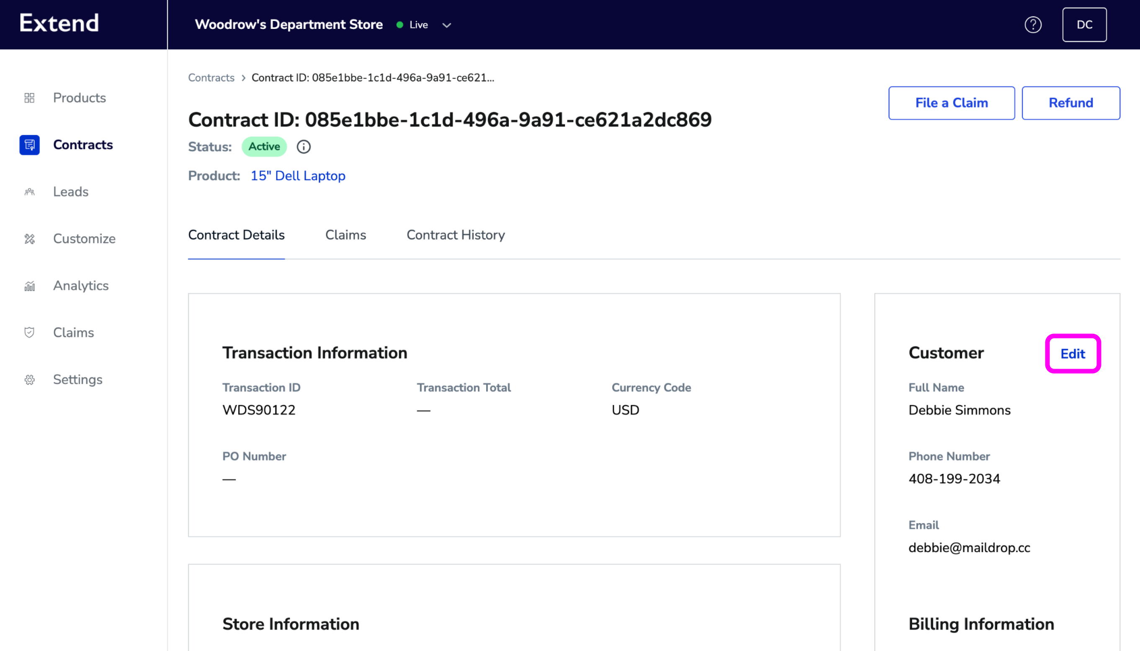The image size is (1140, 651).
Task: Click the Billing Information heading
Action: click(x=981, y=624)
